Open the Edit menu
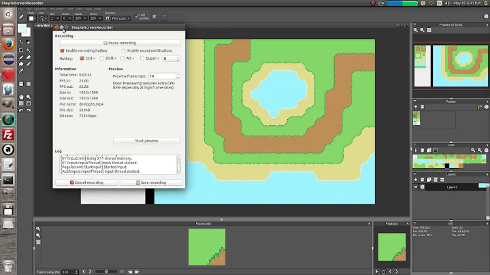The image size is (490, 275). coord(29,9)
